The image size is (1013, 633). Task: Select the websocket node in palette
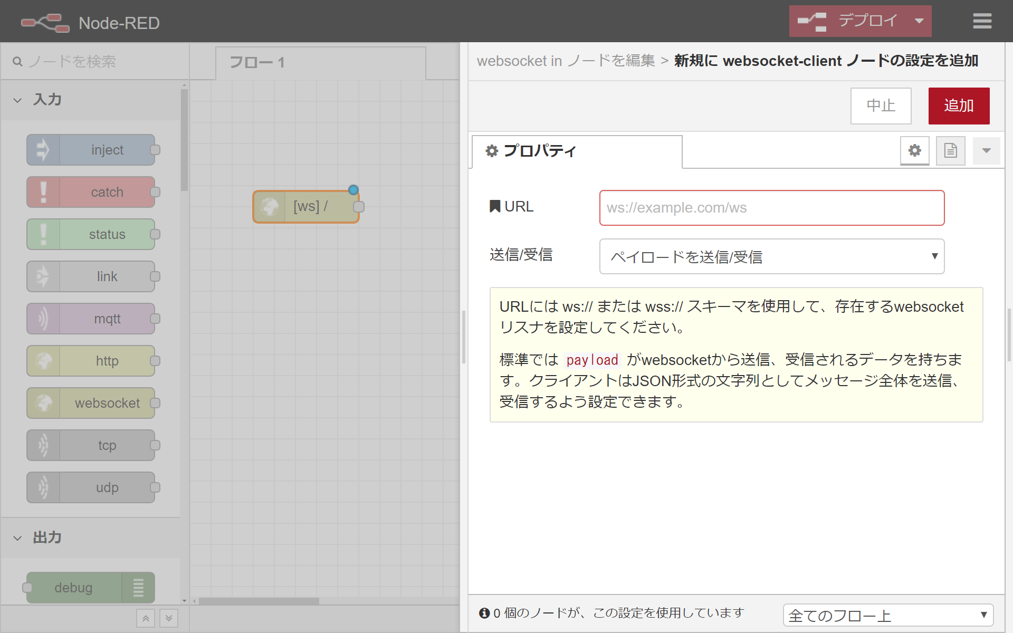(91, 403)
